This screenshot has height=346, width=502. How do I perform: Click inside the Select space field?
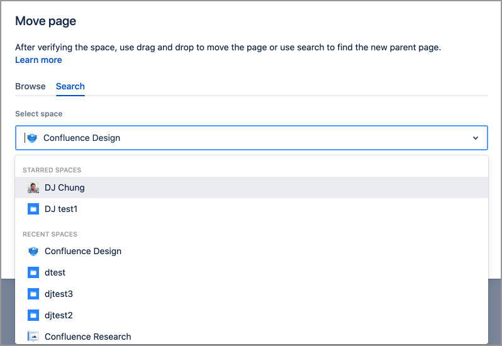(252, 138)
